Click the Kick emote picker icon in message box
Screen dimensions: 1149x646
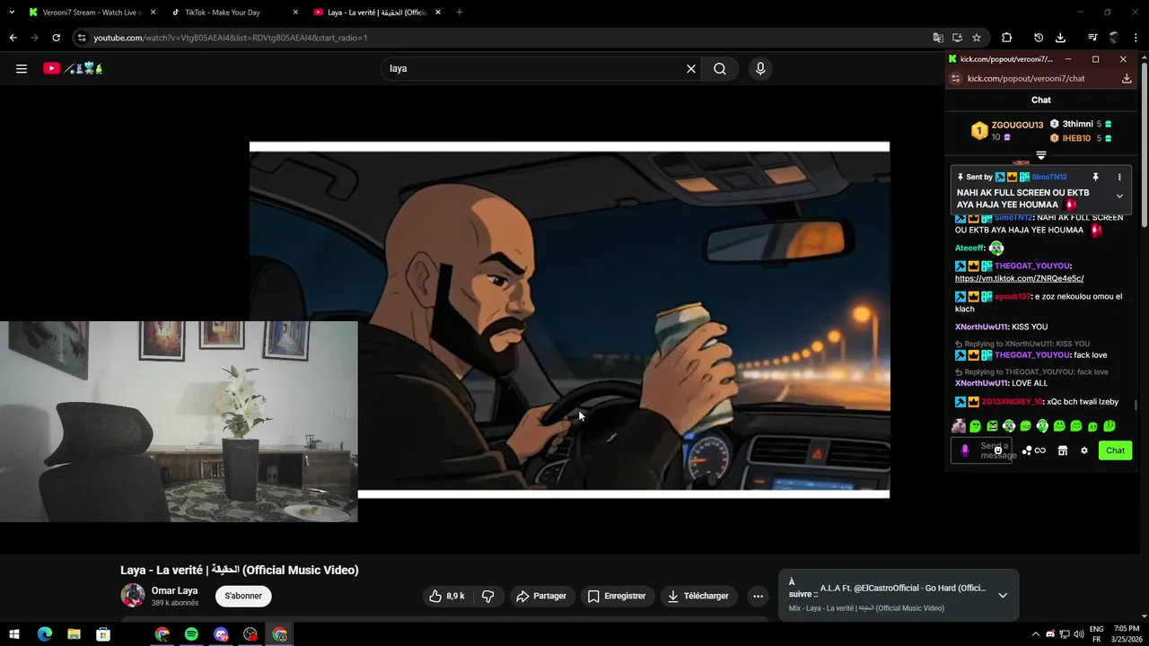coord(998,450)
